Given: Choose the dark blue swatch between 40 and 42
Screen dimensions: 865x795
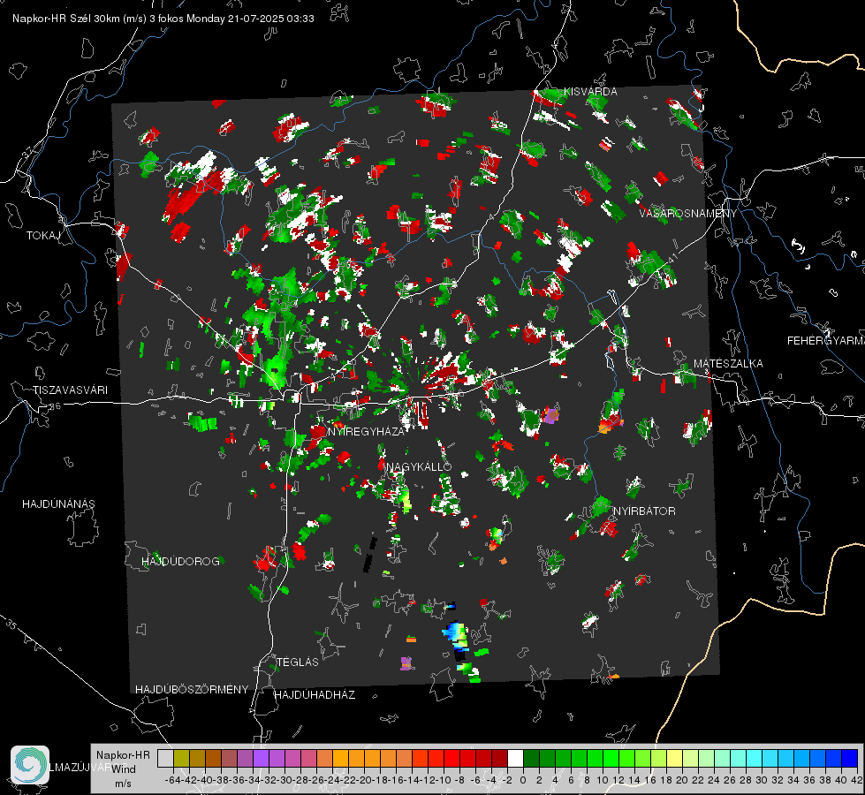Looking at the screenshot, I should click(850, 758).
